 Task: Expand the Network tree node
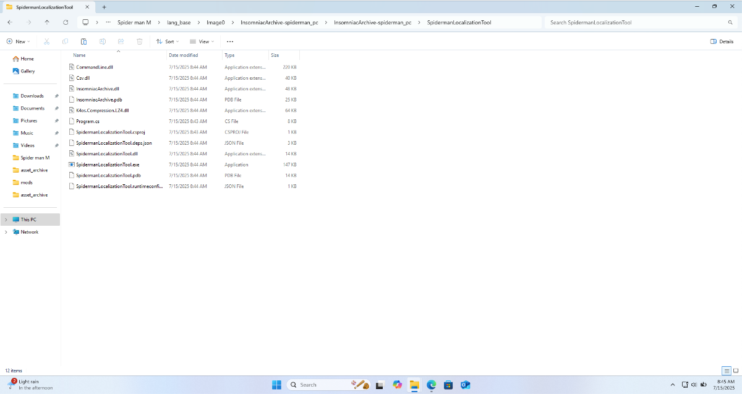click(x=6, y=232)
